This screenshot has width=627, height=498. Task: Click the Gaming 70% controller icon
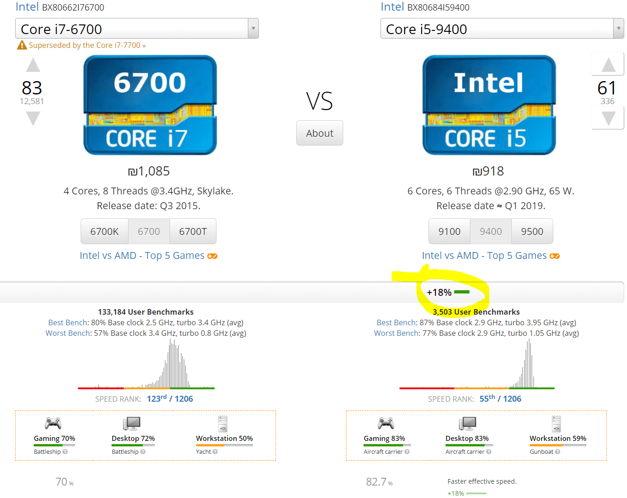coord(53,423)
